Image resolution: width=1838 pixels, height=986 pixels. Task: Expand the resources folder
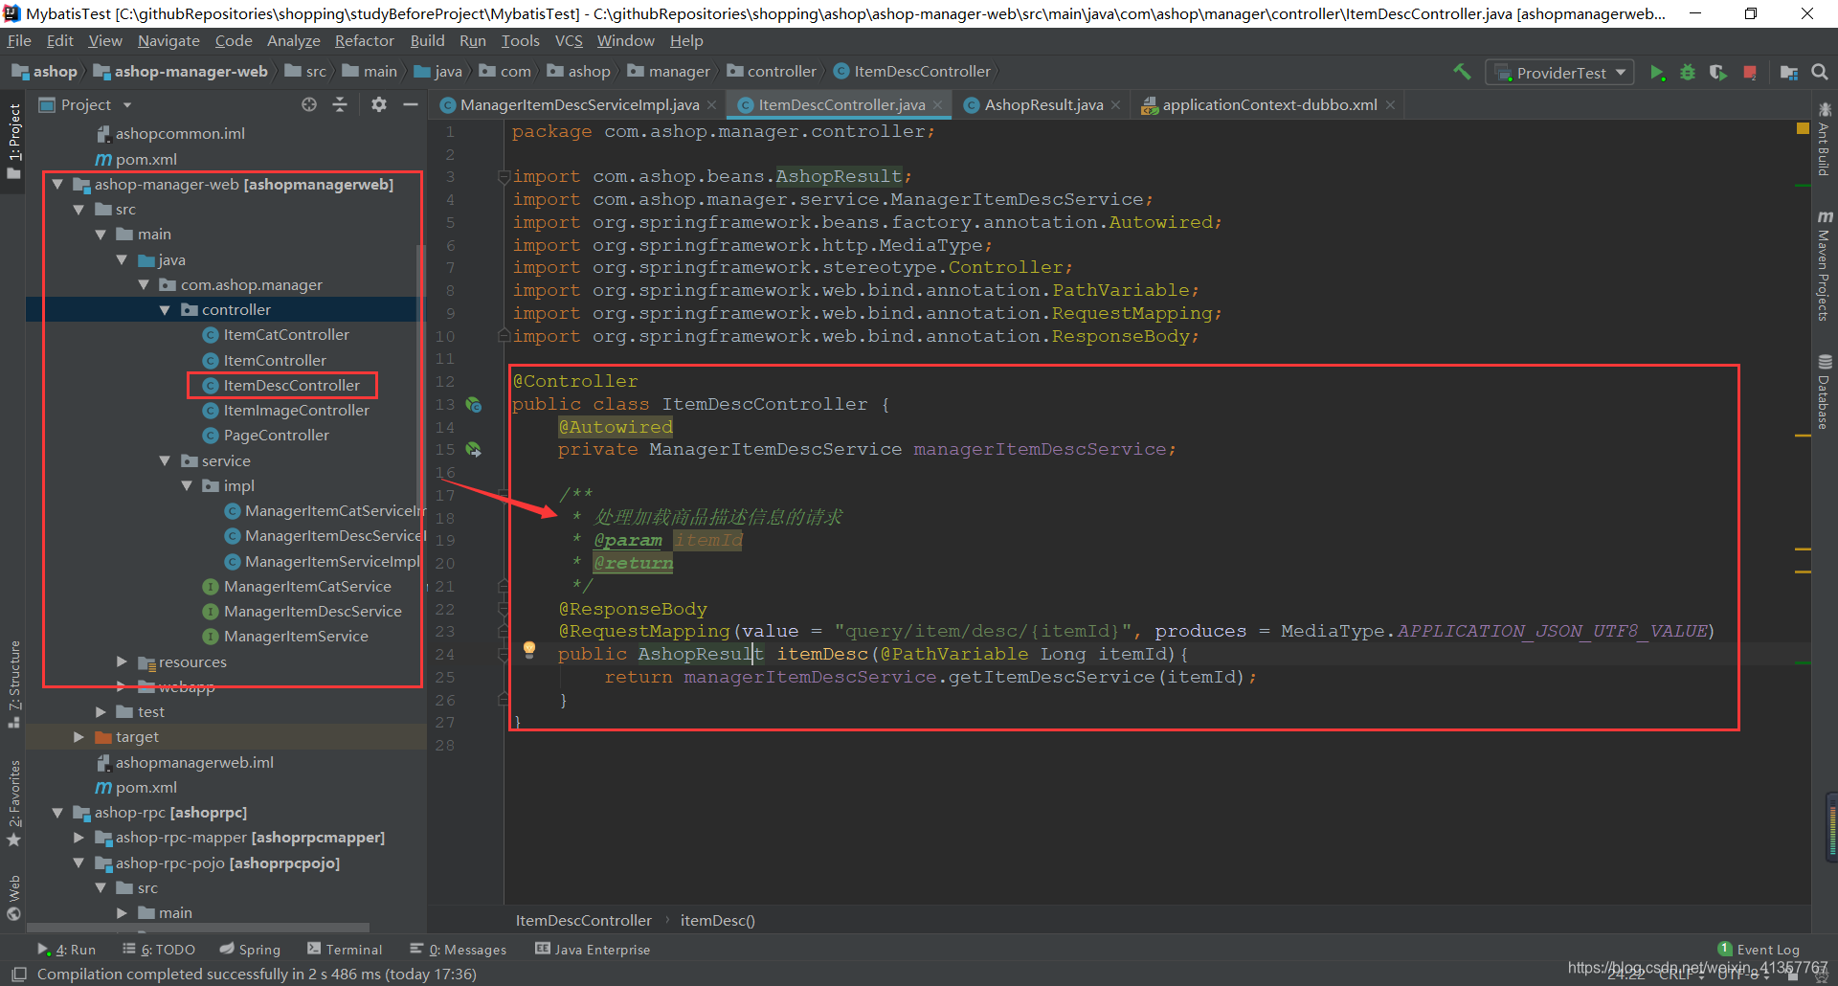(x=122, y=661)
